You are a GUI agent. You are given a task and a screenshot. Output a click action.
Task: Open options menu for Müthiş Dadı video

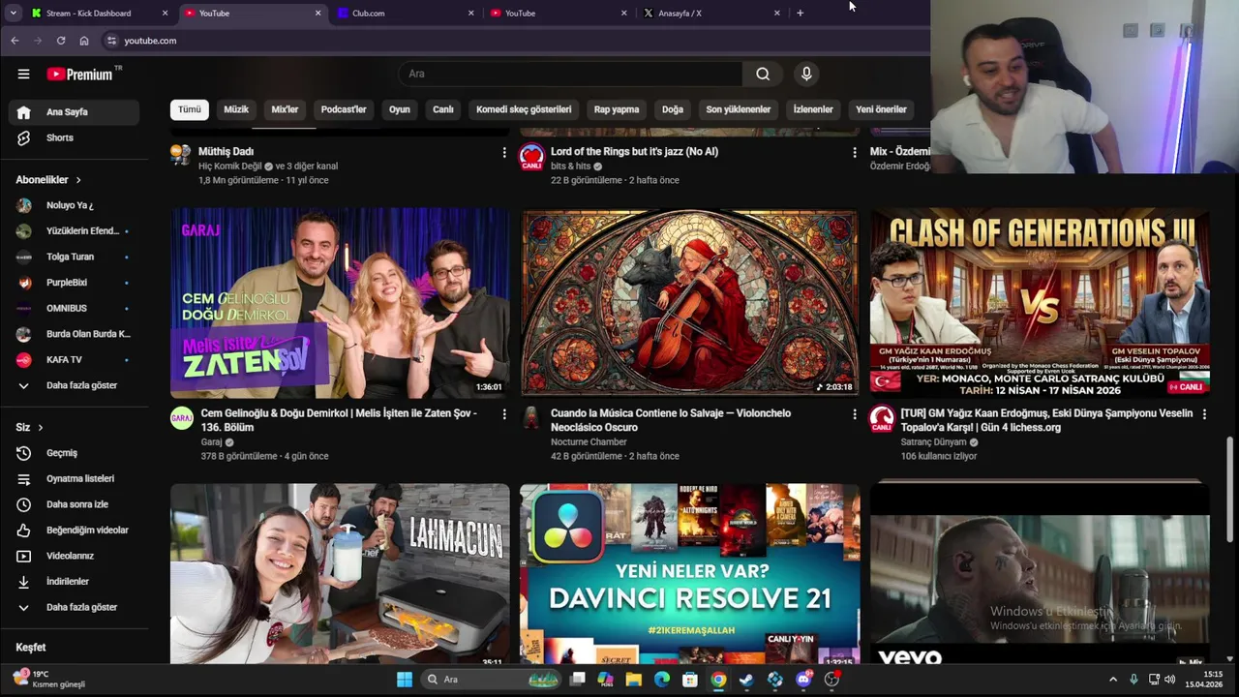coord(503,153)
